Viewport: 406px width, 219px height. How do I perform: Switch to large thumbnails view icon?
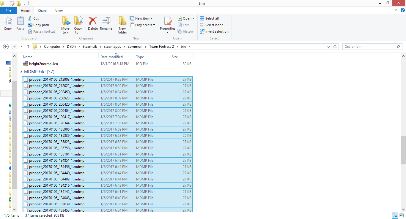pyautogui.click(x=402, y=215)
